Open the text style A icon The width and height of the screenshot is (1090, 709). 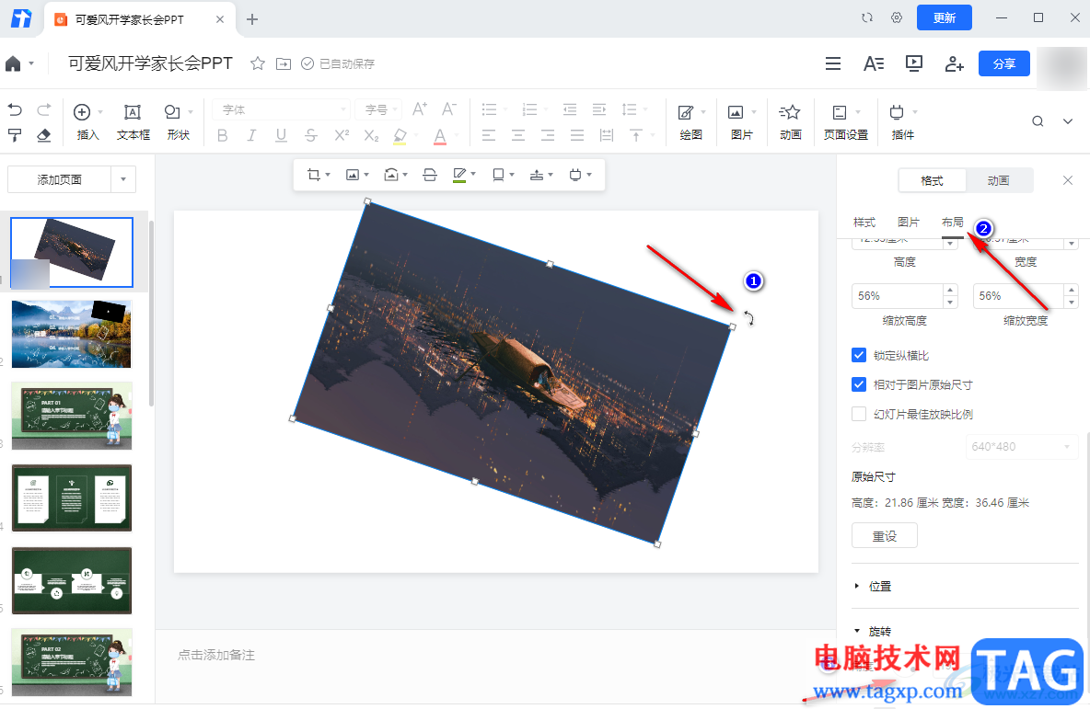(x=874, y=63)
